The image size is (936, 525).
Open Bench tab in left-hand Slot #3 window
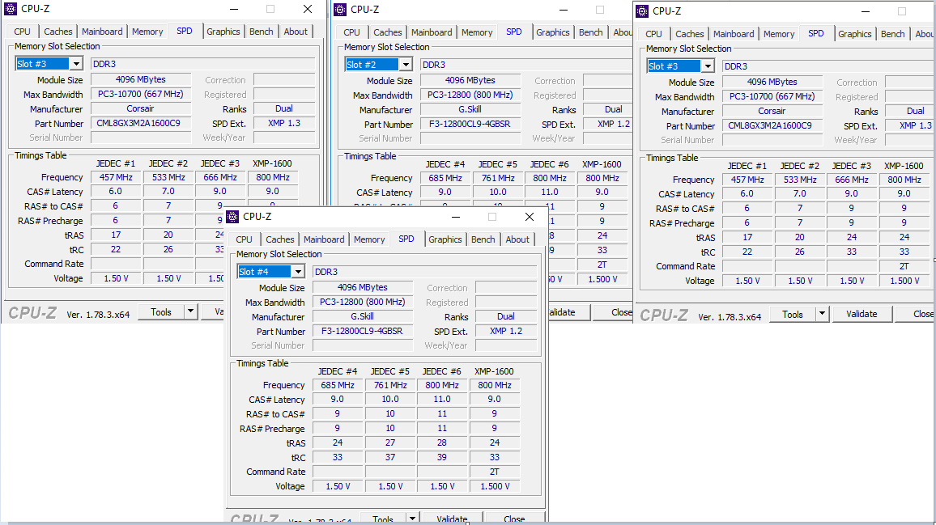262,32
